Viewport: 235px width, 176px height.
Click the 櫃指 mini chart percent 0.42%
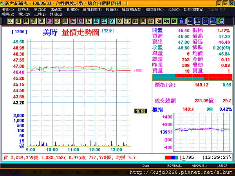pos(226,109)
